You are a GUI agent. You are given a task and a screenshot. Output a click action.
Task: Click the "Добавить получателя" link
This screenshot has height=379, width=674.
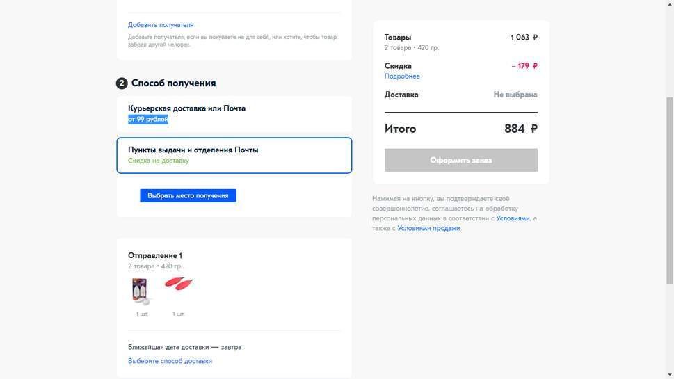pyautogui.click(x=161, y=25)
